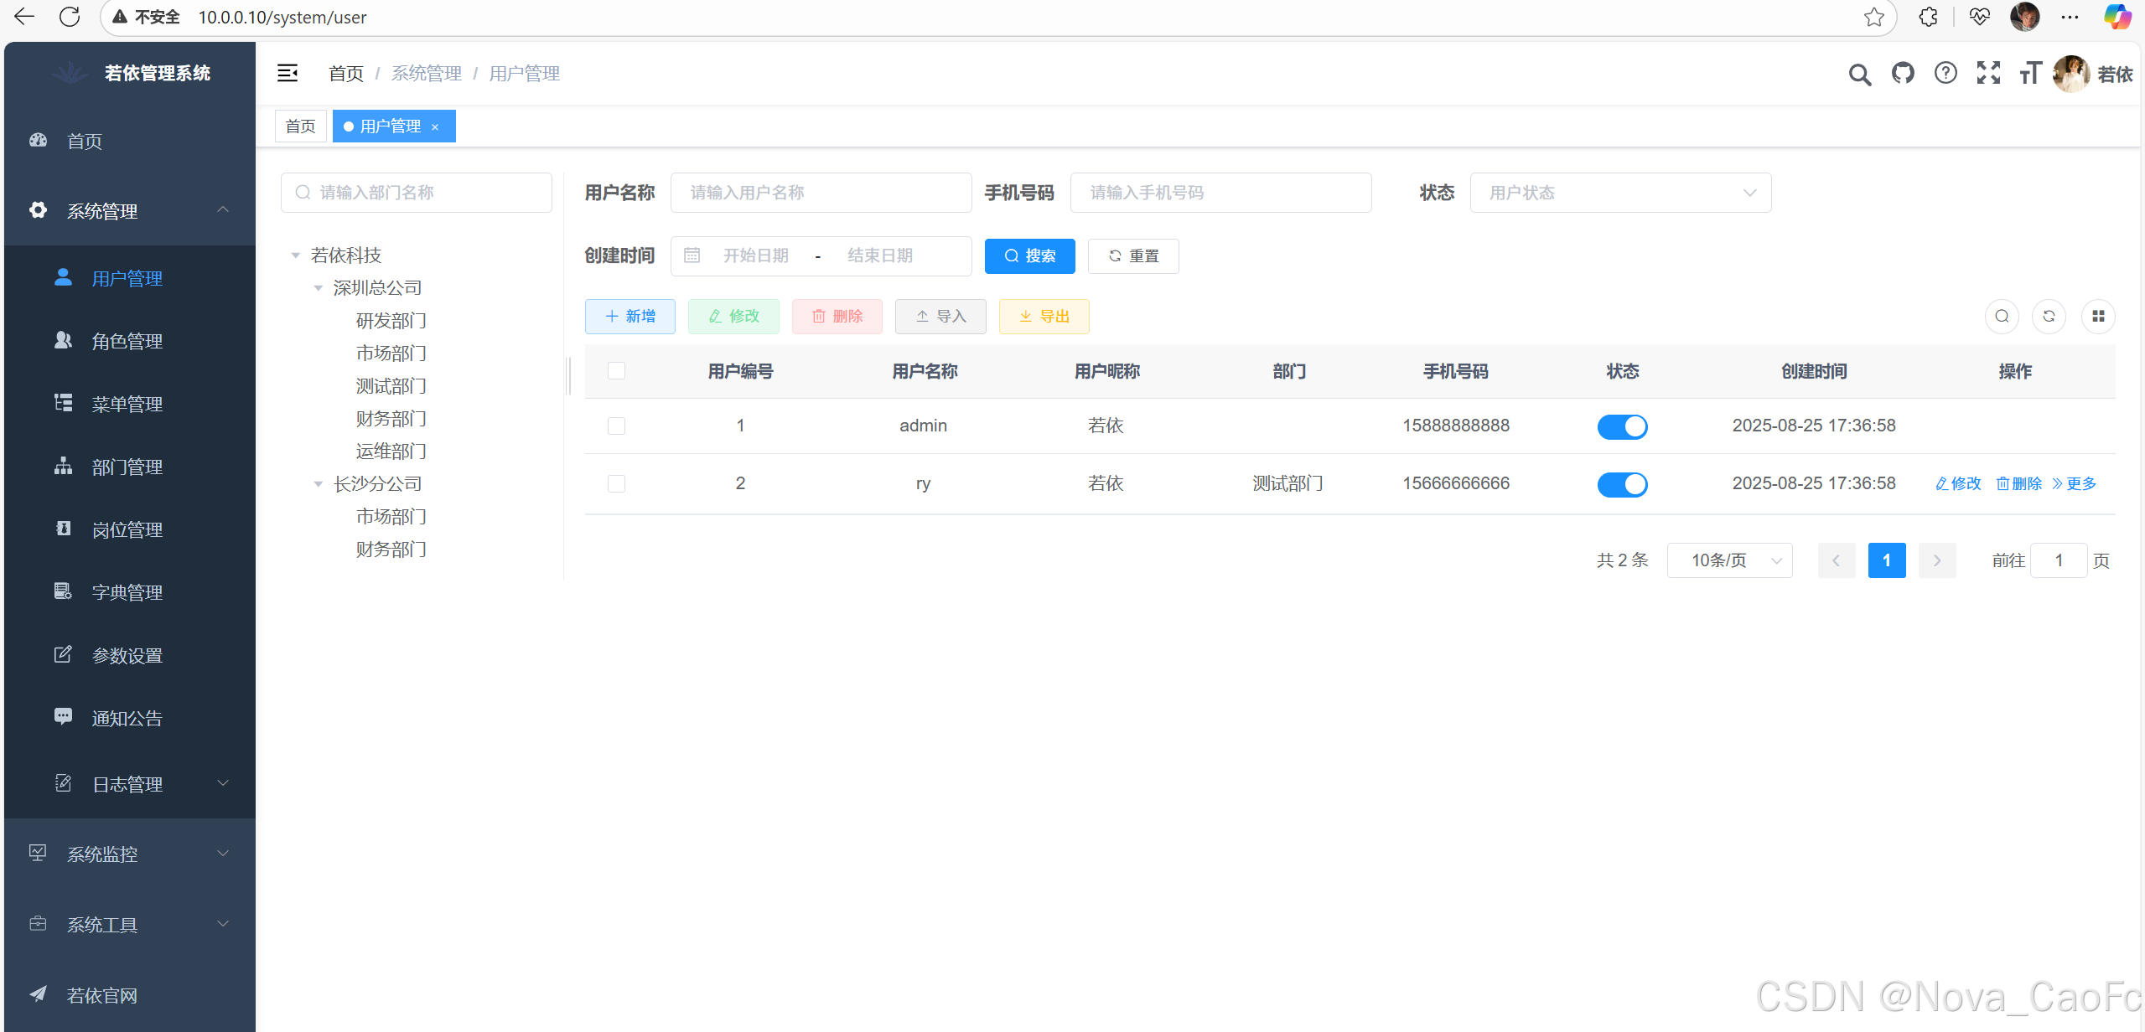
Task: Open 首页 dashboard in sidebar
Action: [x=130, y=141]
